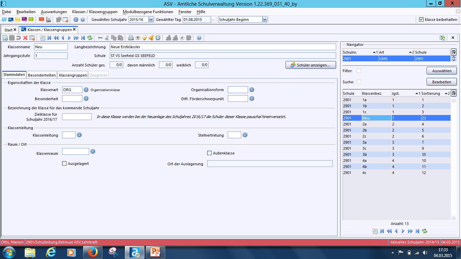Image resolution: width=461 pixels, height=259 pixels.
Task: Enable the Ausgelagert checkbox
Action: (64, 164)
